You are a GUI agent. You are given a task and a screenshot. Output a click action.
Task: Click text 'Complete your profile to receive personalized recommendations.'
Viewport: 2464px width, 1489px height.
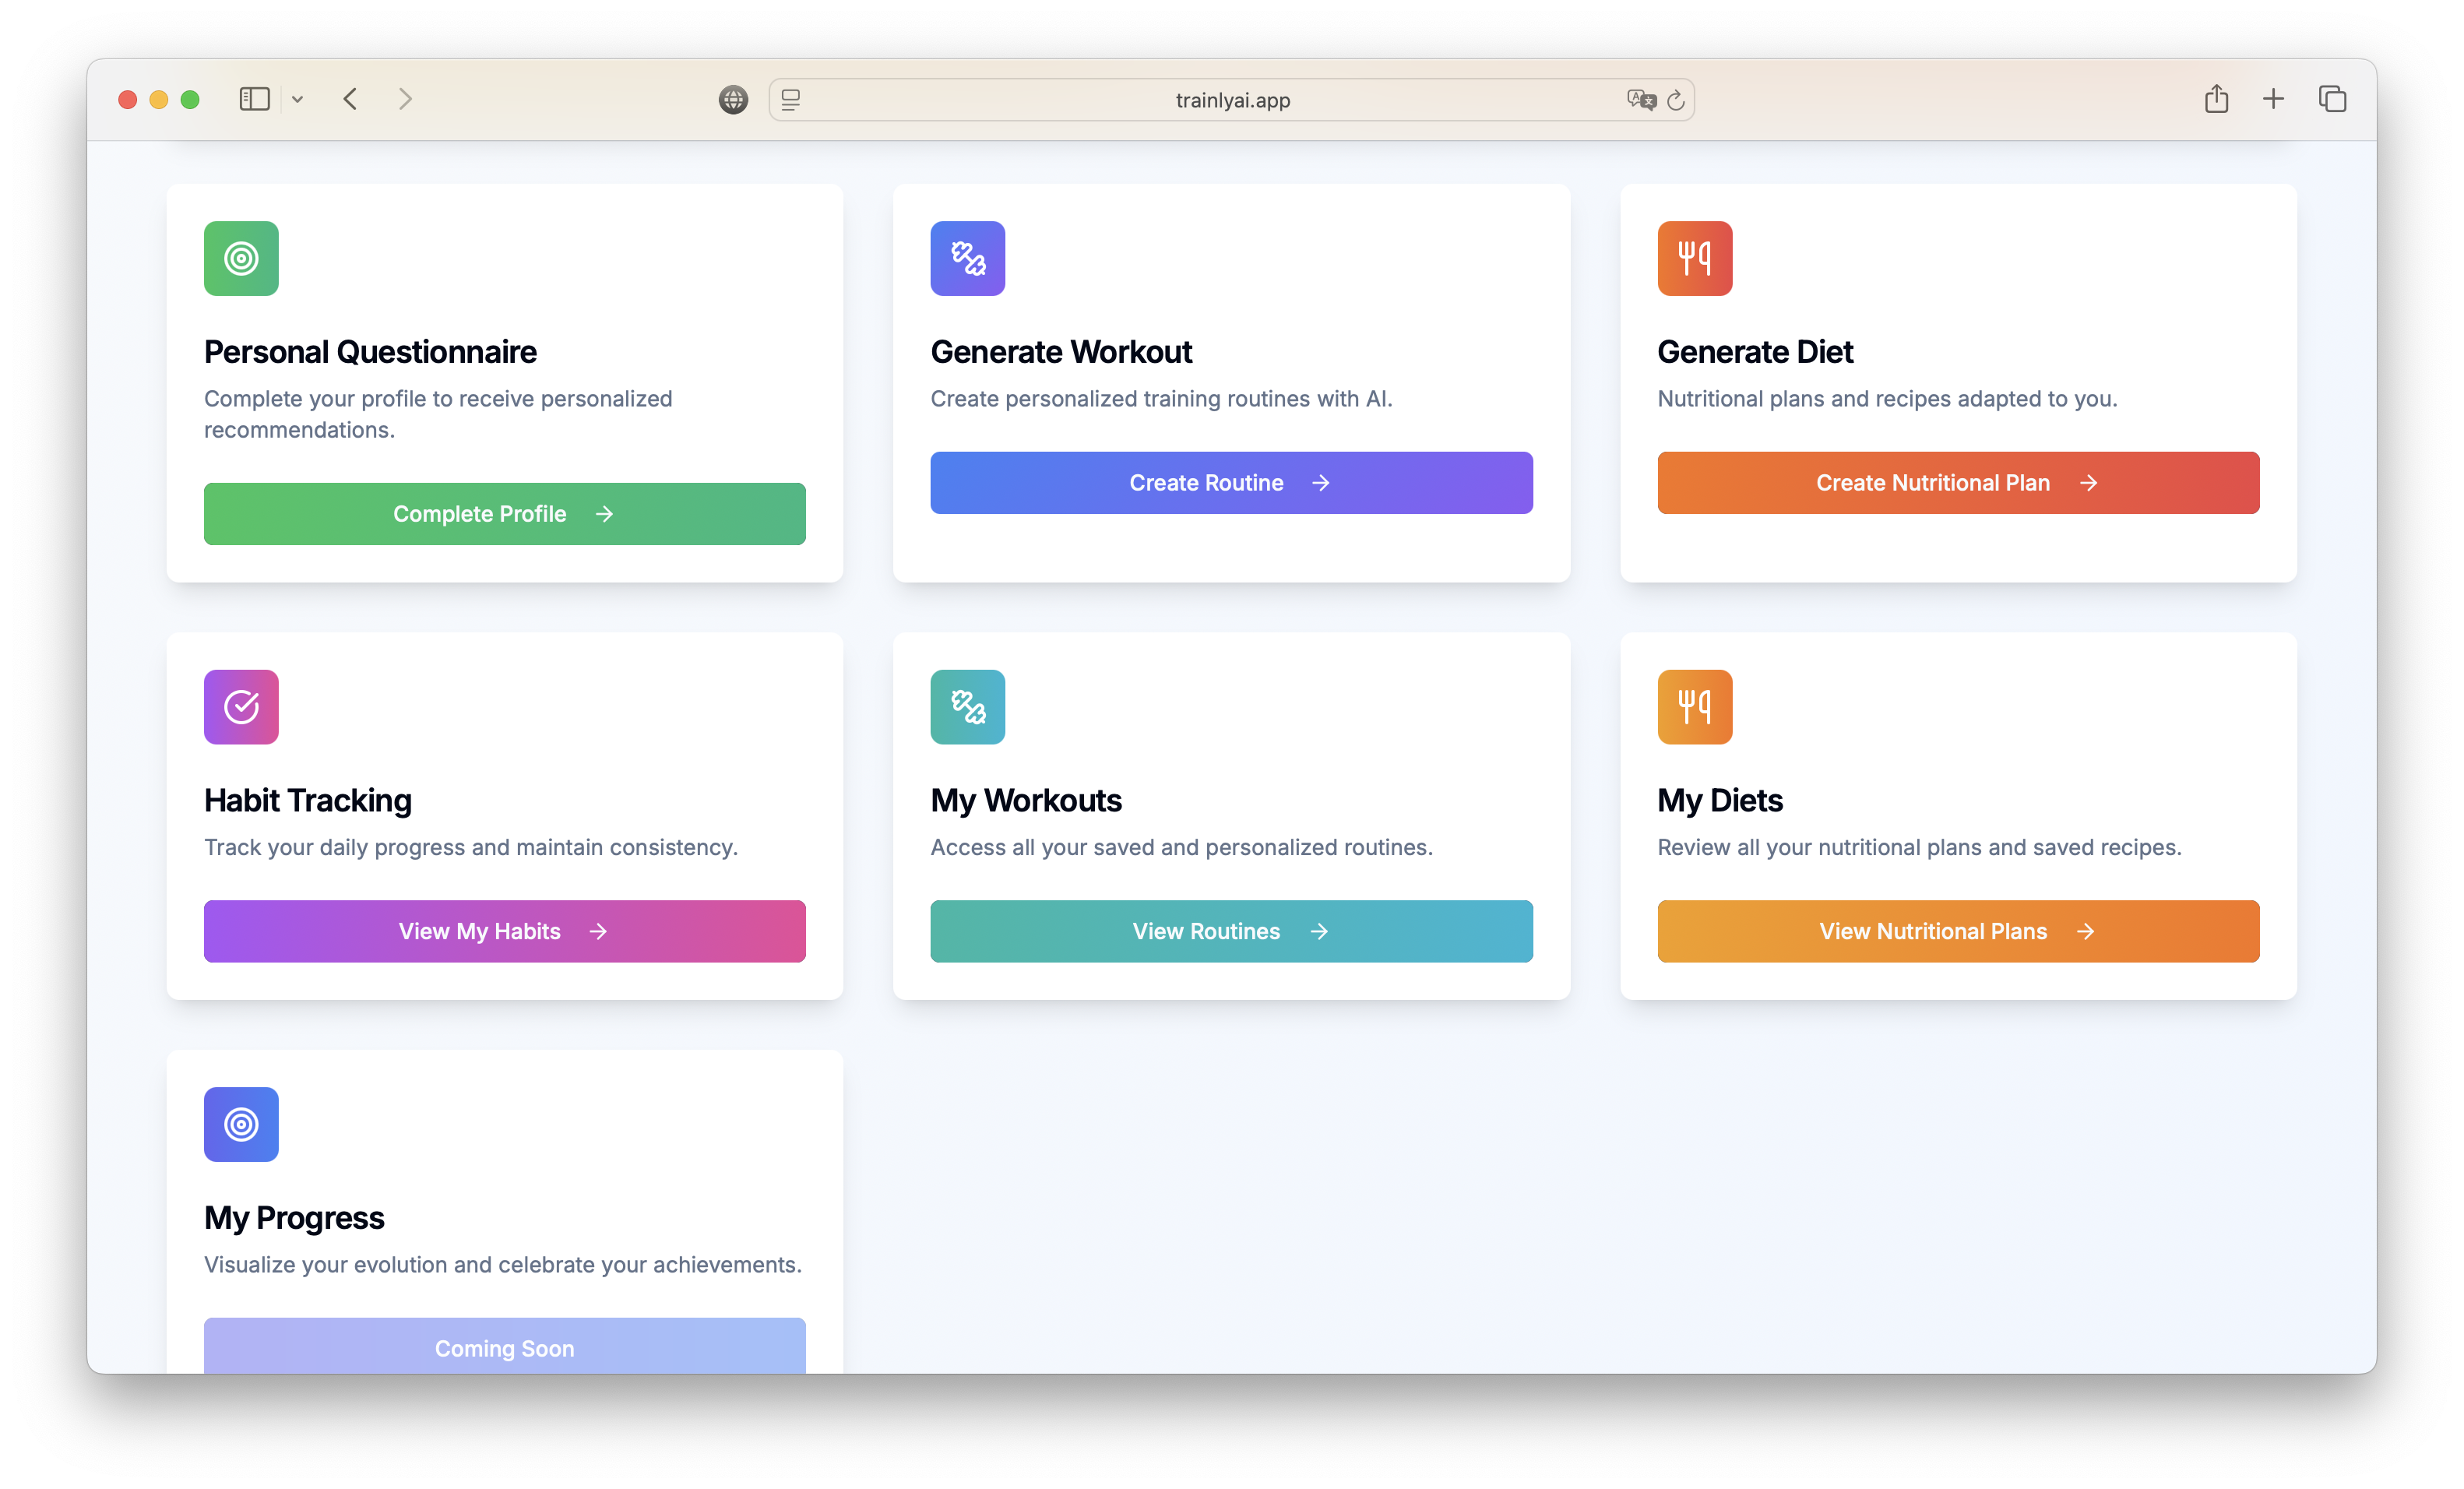[x=438, y=414]
